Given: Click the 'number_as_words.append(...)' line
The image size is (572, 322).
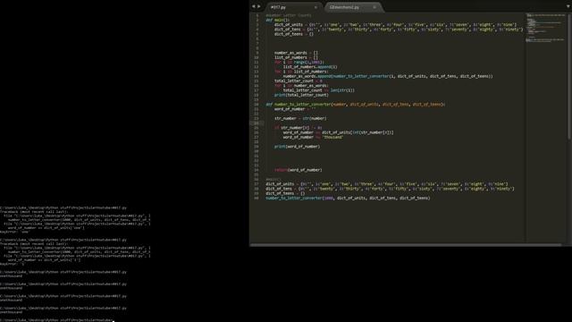Looking at the screenshot, I should coord(388,76).
